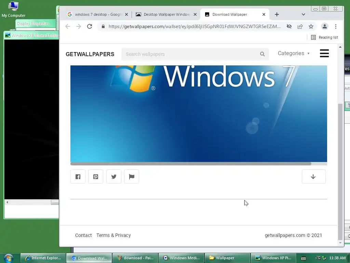Open Chrome three-dot menu
350x263 pixels.
(336, 26)
